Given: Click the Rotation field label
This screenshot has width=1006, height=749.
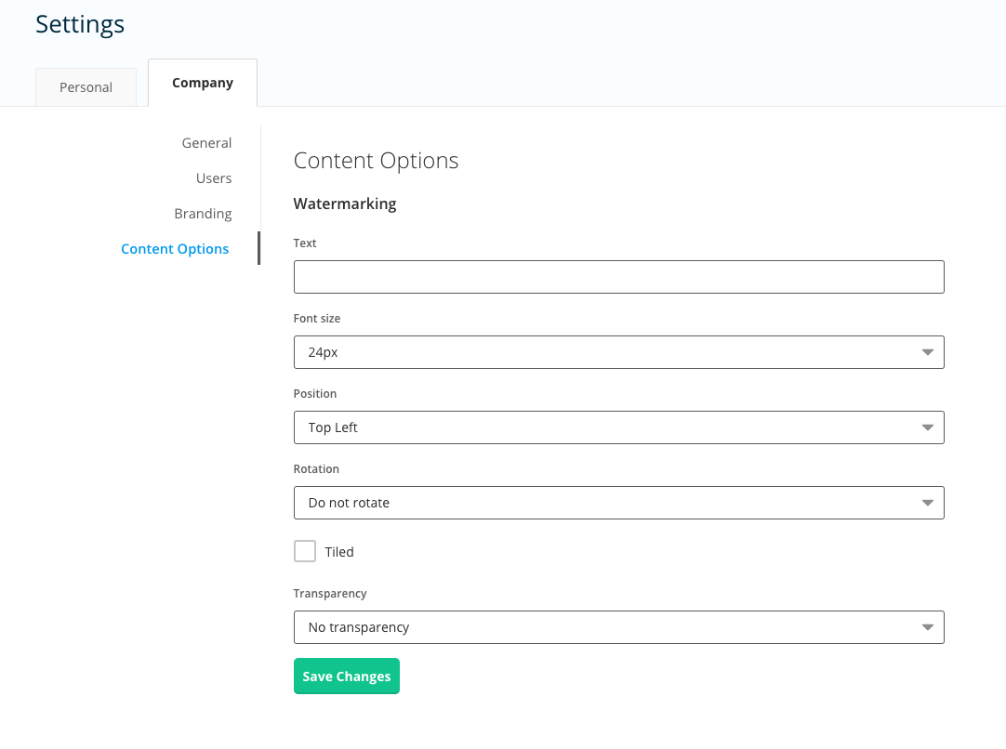Looking at the screenshot, I should point(316,468).
